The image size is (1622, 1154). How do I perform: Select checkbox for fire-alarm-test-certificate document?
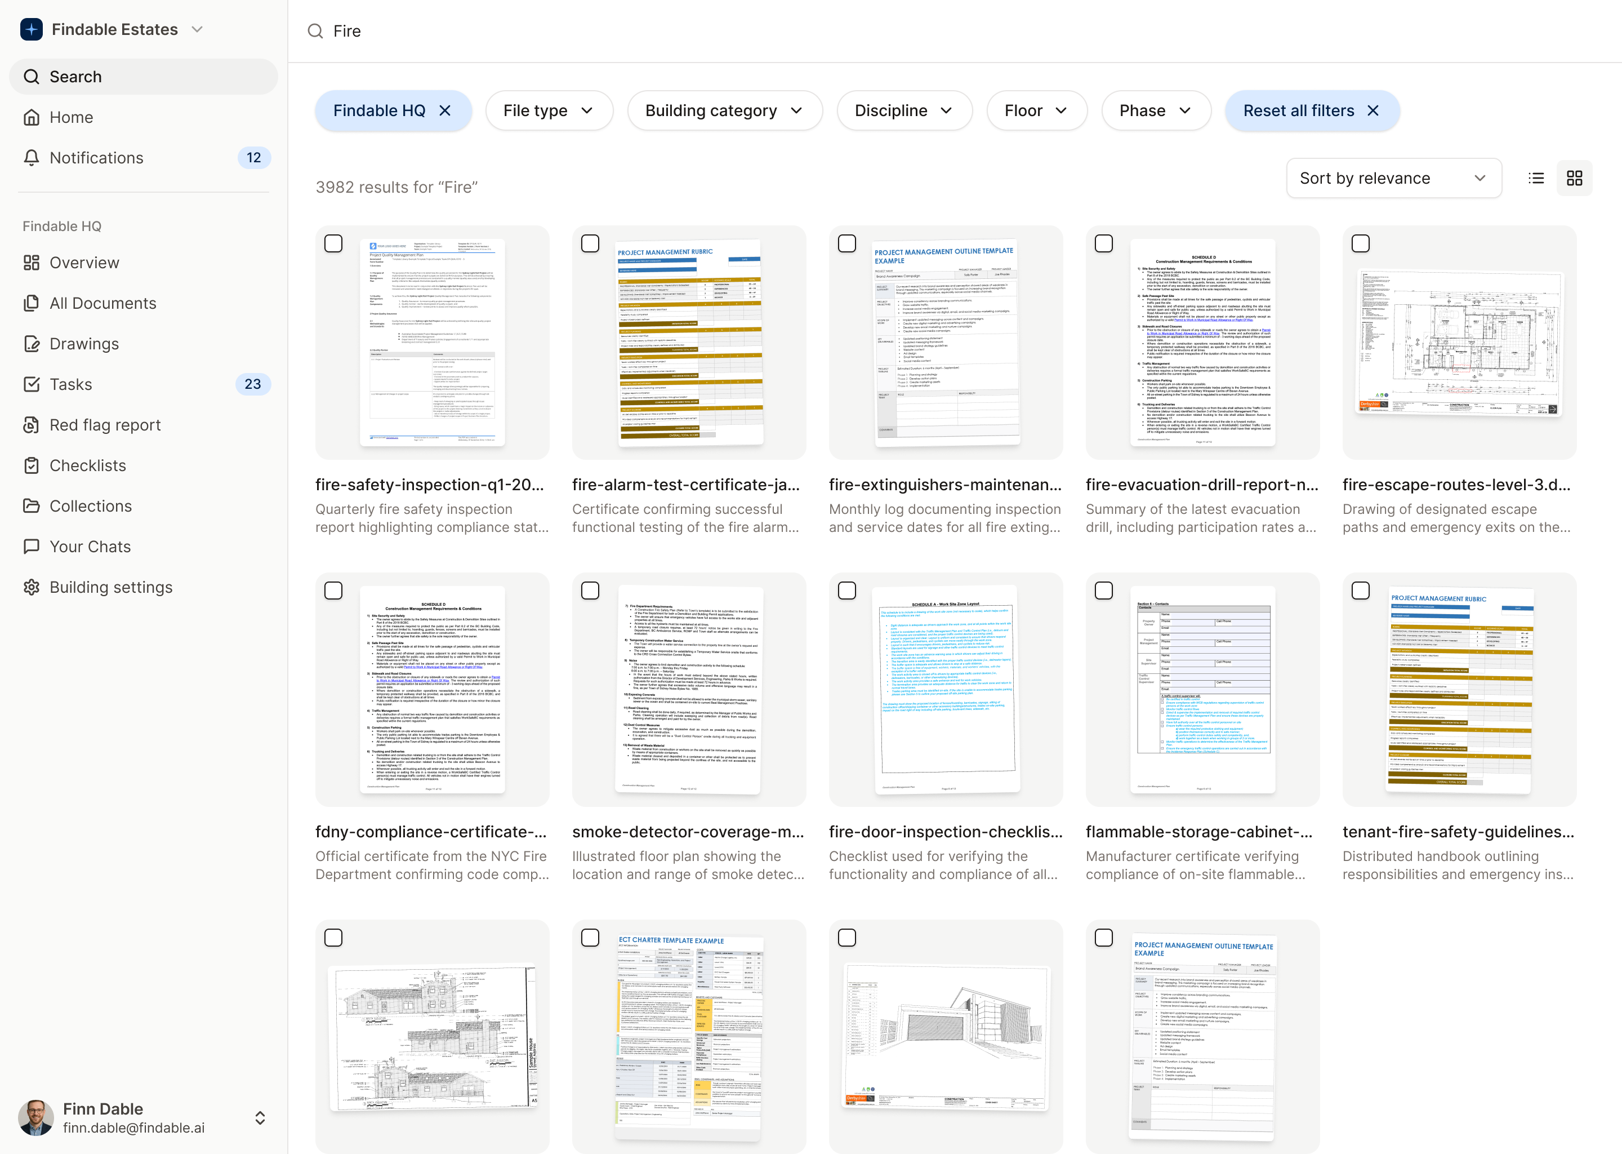tap(590, 244)
